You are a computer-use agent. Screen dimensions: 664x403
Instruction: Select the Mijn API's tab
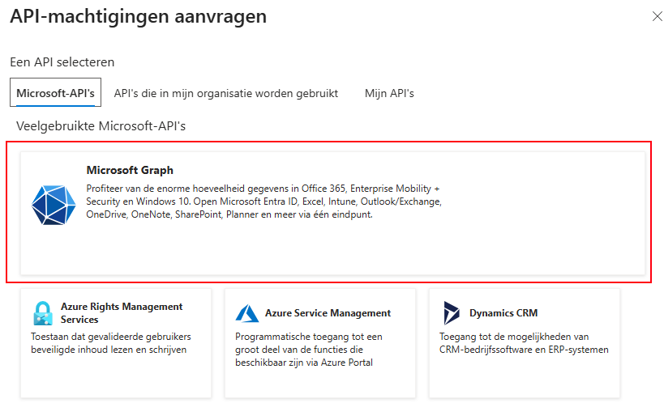(389, 93)
